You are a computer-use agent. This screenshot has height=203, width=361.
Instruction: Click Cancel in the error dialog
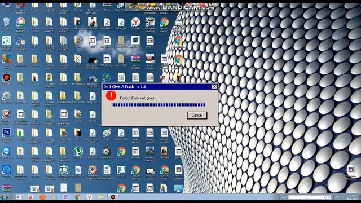[x=197, y=115]
